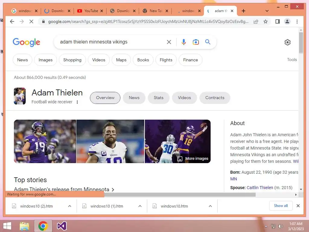The image size is (309, 232).
Task: Submit search with magnifier icon
Action: [208, 42]
